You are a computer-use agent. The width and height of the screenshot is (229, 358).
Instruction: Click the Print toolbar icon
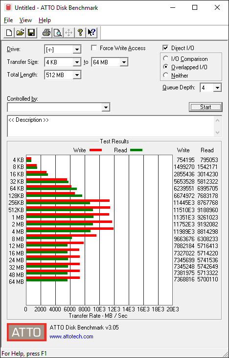[46, 32]
